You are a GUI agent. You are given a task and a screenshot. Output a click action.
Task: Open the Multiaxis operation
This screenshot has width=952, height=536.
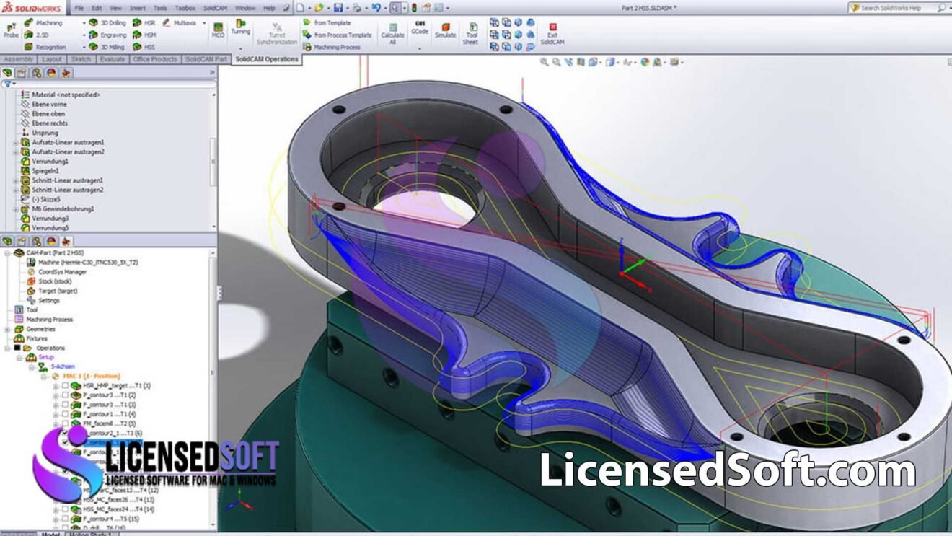(180, 23)
